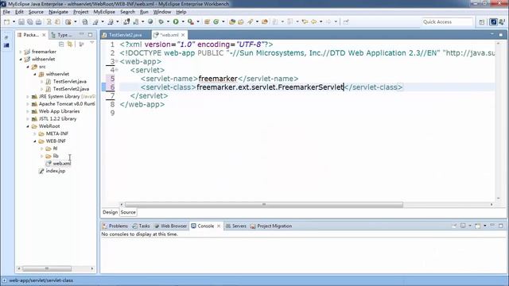509x286 pixels.
Task: Toggle Link with Editor in Package Explorer
Action: pyautogui.click(x=70, y=44)
